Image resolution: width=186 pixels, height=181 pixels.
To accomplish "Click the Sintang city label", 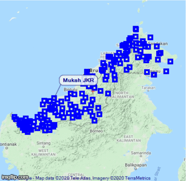I will [43, 143].
